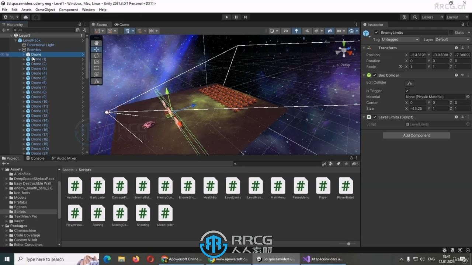
Task: Expand the Drone (1) hierarchy item
Action: (24, 59)
